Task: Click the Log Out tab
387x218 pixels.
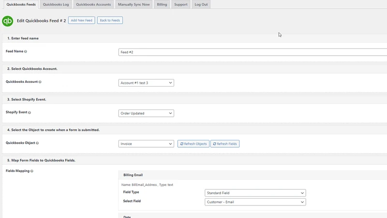Action: click(x=201, y=4)
